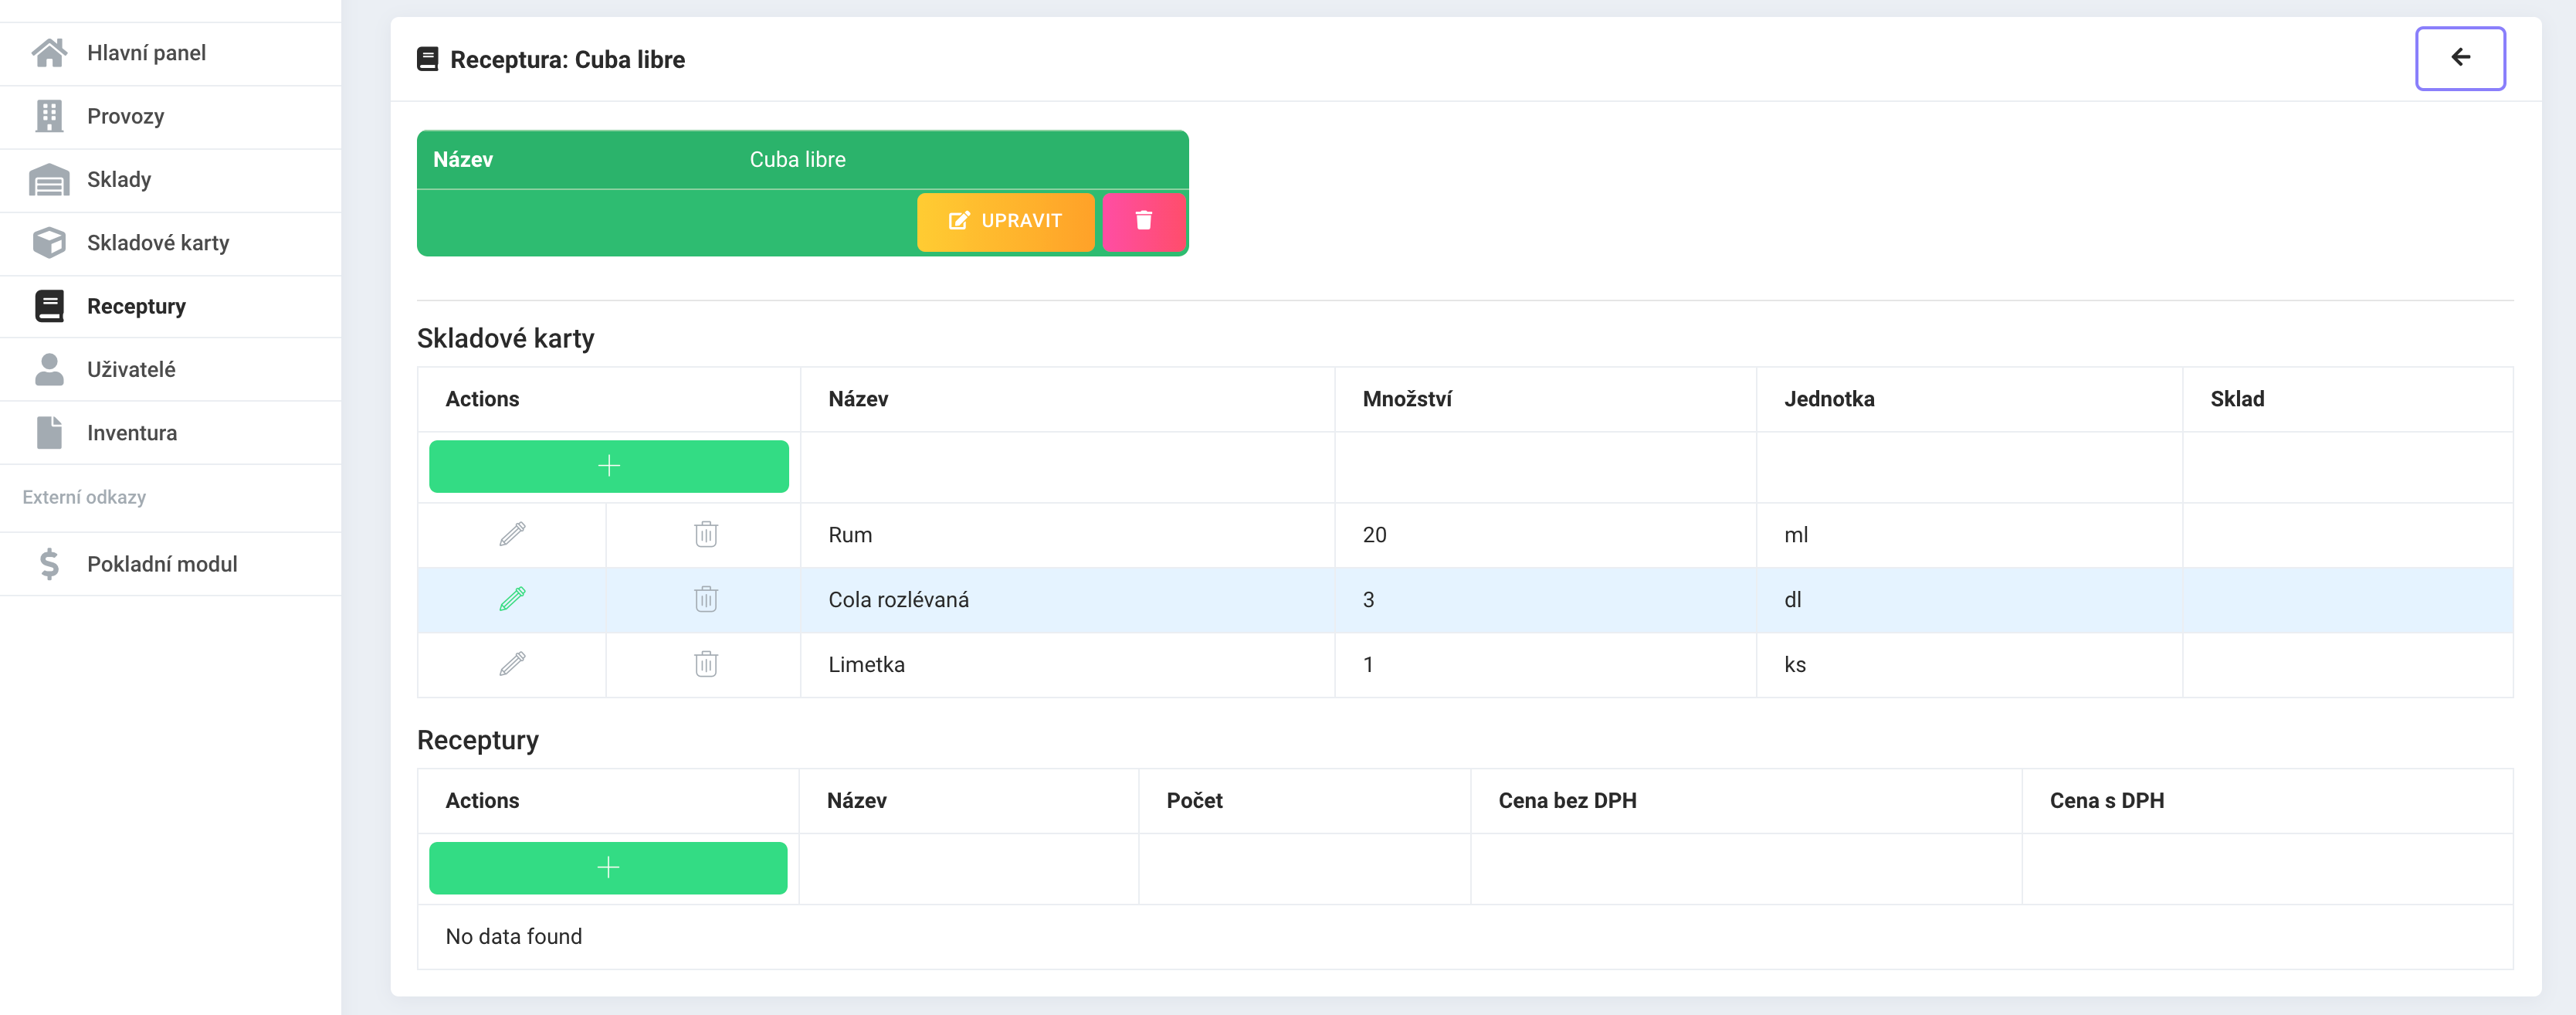Click the UPRAVIT edit button
Image resolution: width=2576 pixels, height=1015 pixels.
pos(1005,221)
